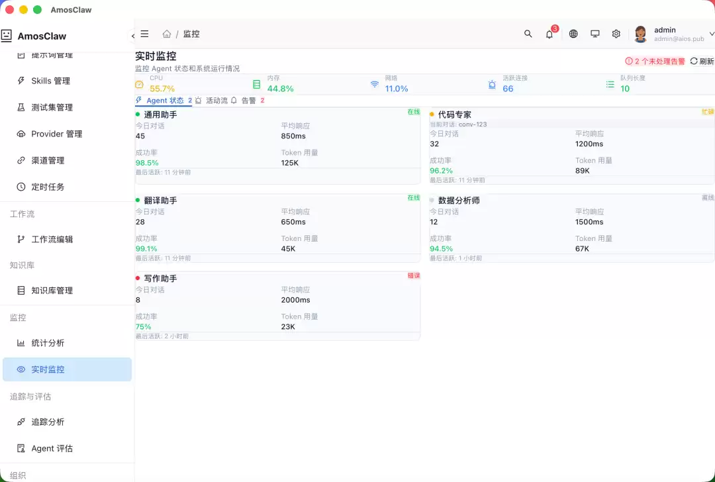Image resolution: width=715 pixels, height=482 pixels.
Task: Open the settings gear icon
Action: click(616, 34)
